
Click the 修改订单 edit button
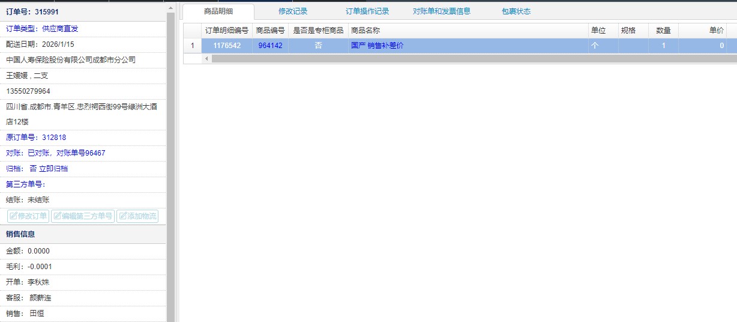tap(28, 216)
